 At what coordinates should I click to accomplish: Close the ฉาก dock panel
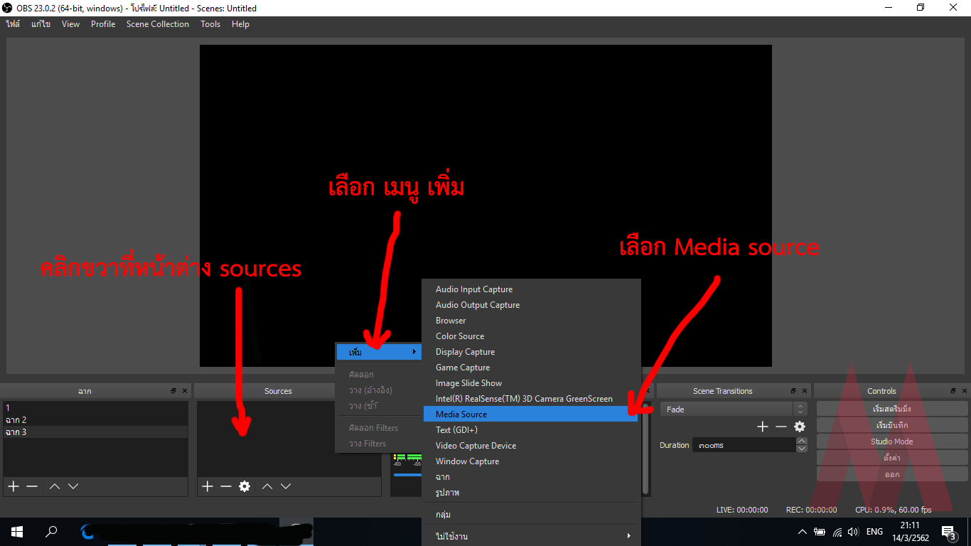point(185,391)
